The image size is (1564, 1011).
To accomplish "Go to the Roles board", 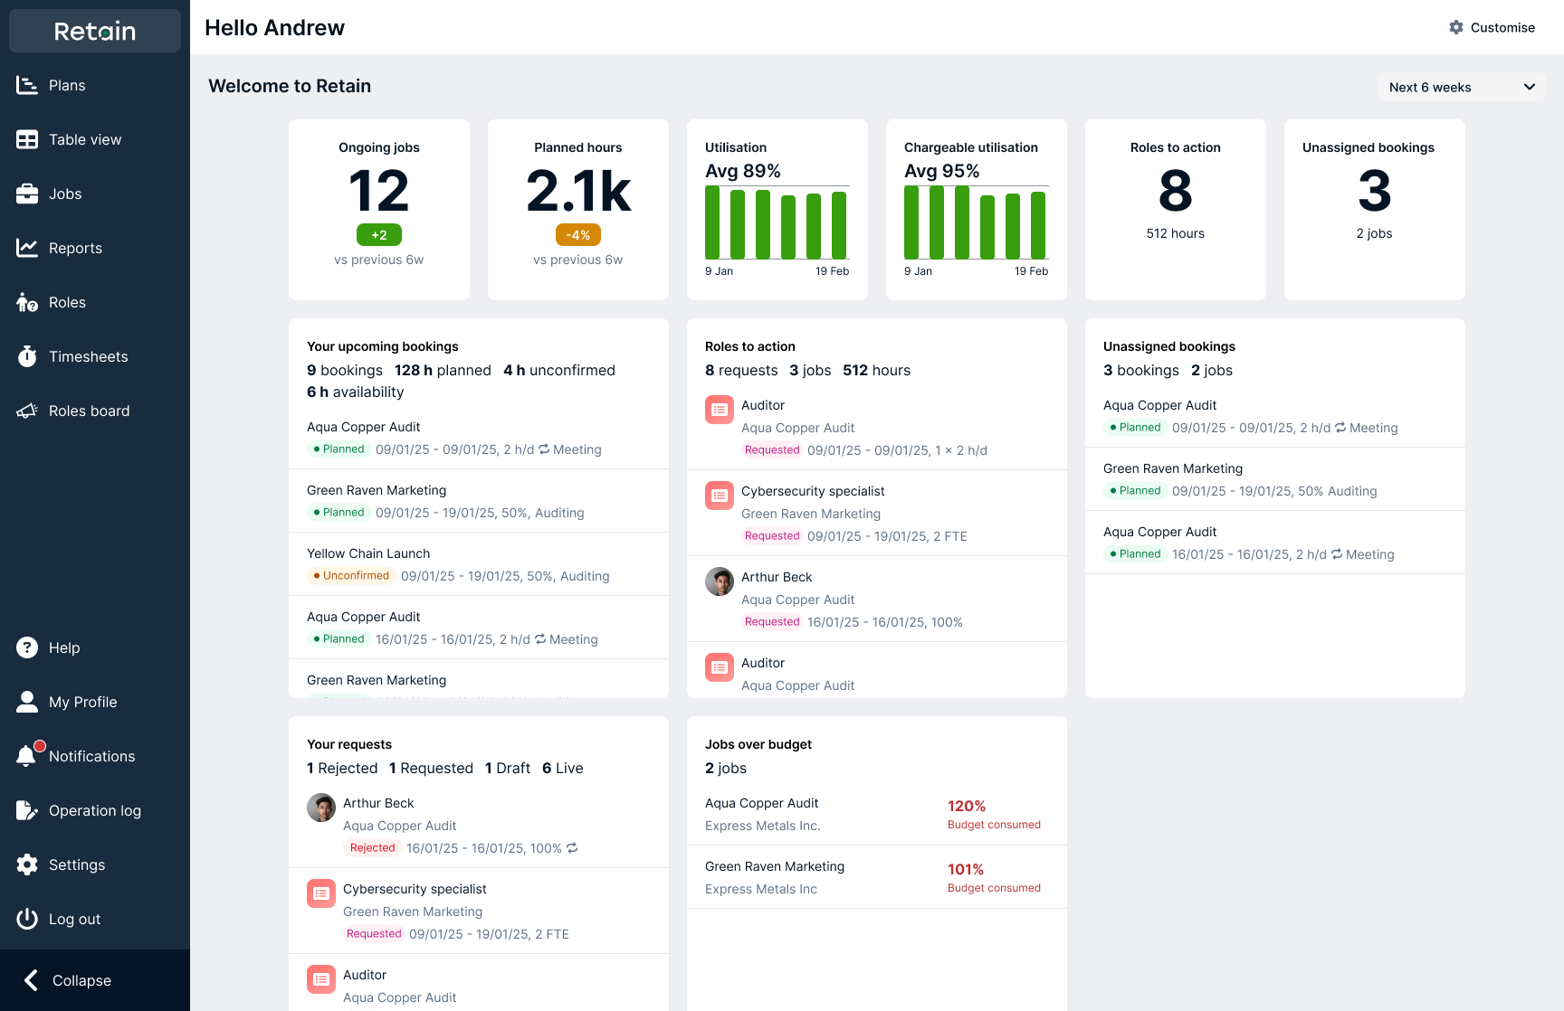I will pyautogui.click(x=89, y=411).
